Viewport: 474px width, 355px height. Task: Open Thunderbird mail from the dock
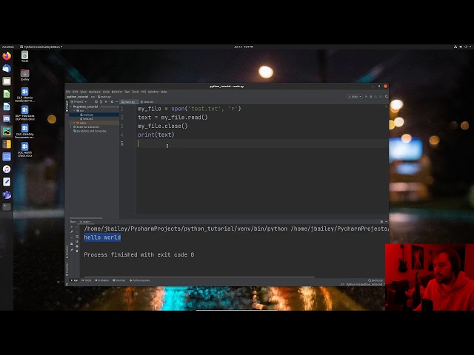(7, 69)
